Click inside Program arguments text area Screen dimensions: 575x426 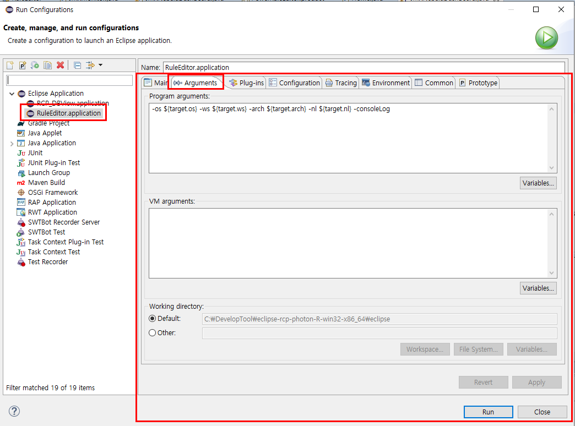[x=349, y=138]
